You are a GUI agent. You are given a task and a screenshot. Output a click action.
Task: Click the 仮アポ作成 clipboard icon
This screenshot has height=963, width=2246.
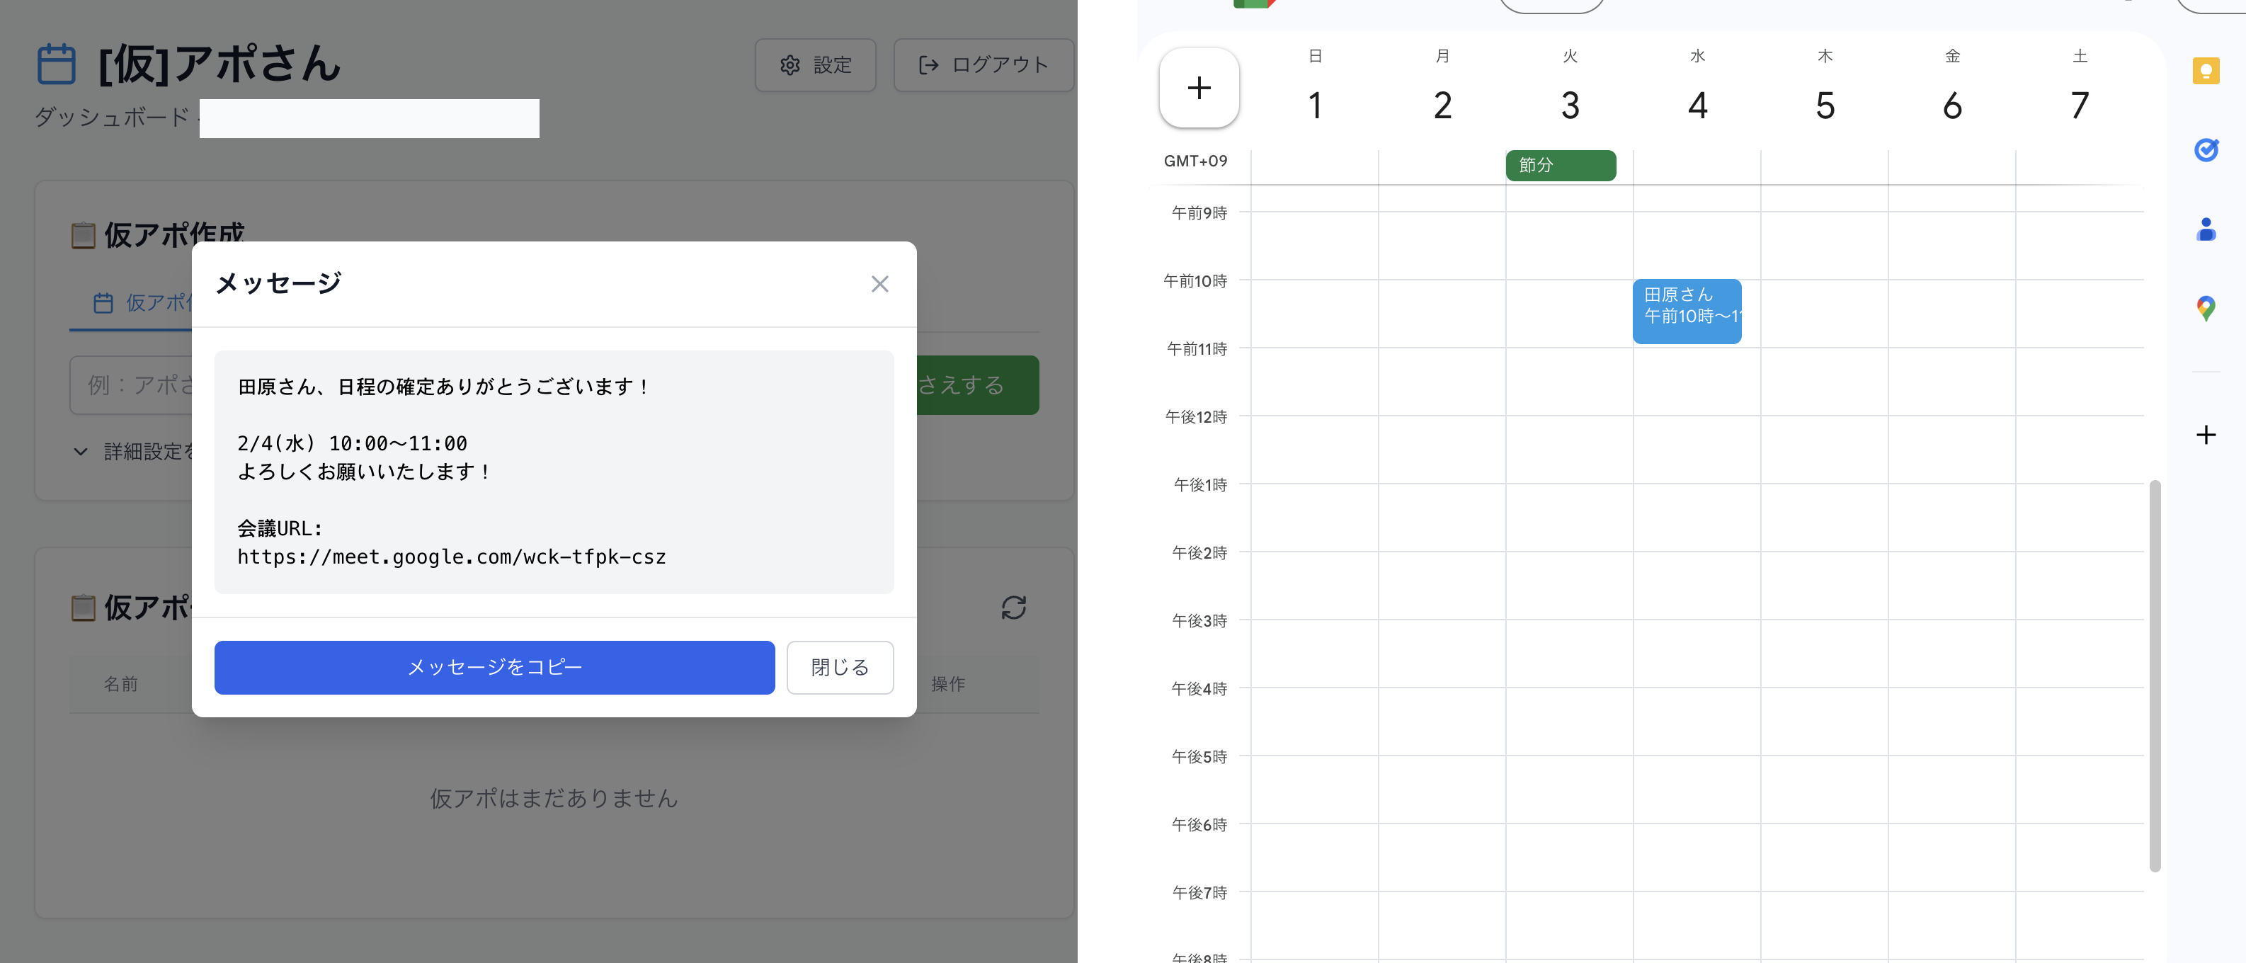point(83,234)
